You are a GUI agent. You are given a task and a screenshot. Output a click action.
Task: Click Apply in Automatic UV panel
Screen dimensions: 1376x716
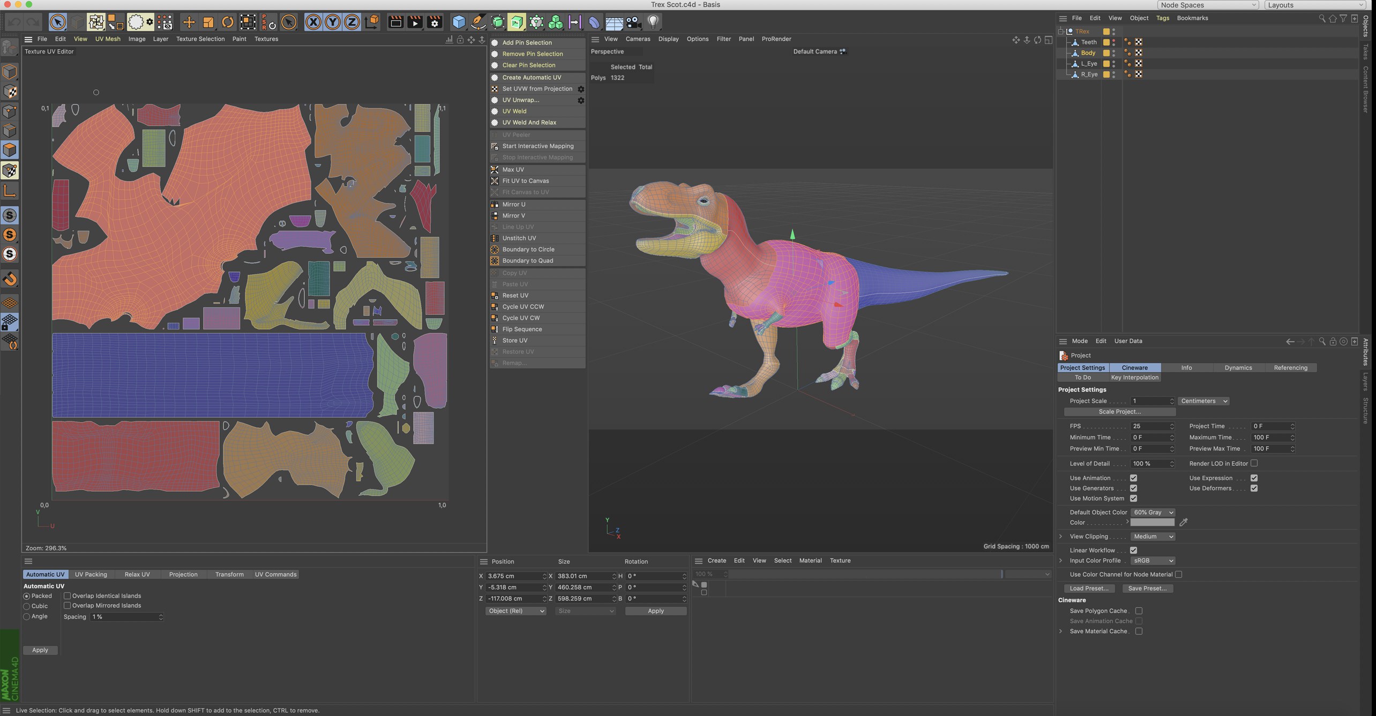[x=40, y=650]
